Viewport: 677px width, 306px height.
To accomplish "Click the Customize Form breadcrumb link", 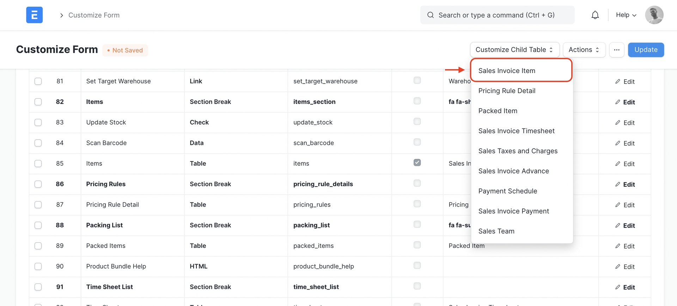I will [94, 15].
